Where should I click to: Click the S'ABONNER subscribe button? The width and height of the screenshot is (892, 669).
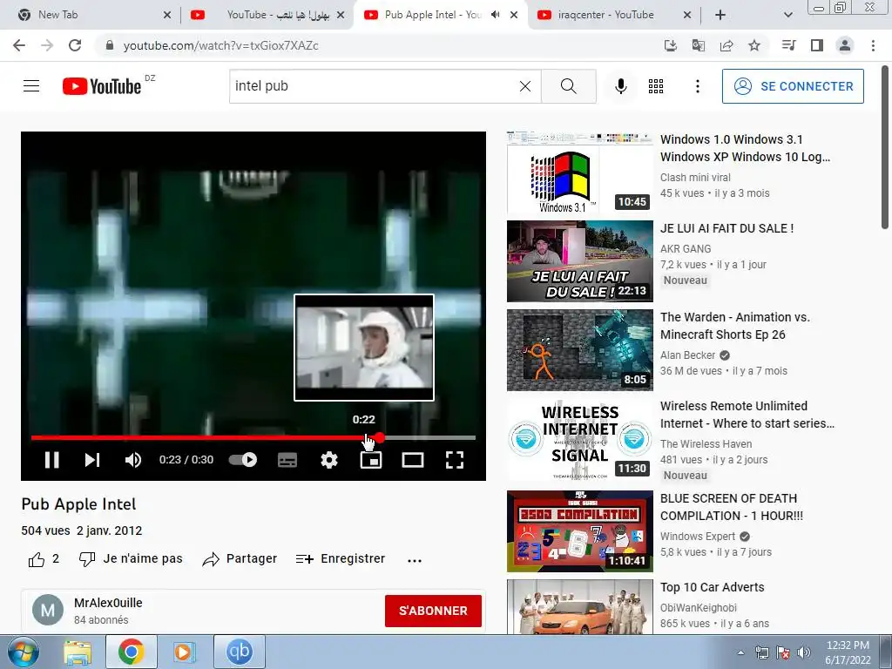coord(433,611)
